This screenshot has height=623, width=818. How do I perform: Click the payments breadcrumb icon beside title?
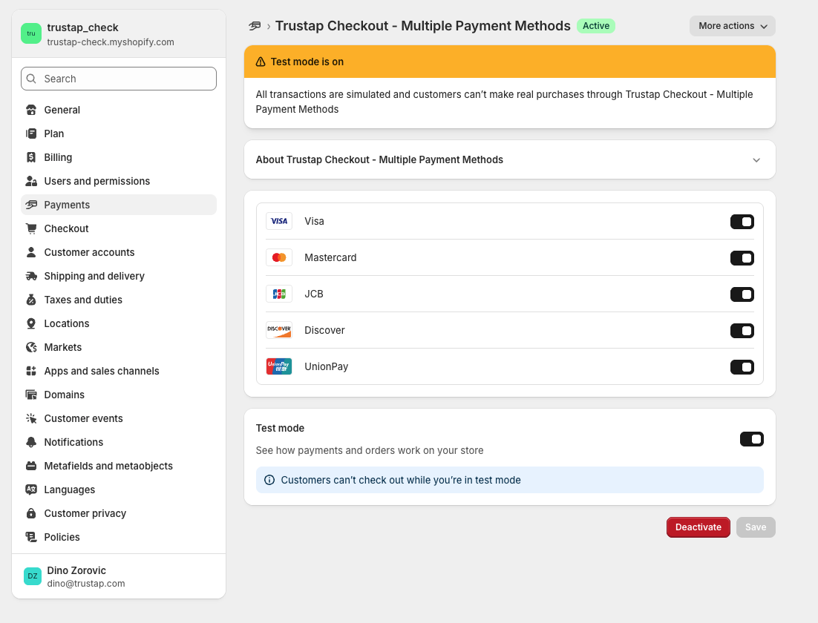pos(255,26)
